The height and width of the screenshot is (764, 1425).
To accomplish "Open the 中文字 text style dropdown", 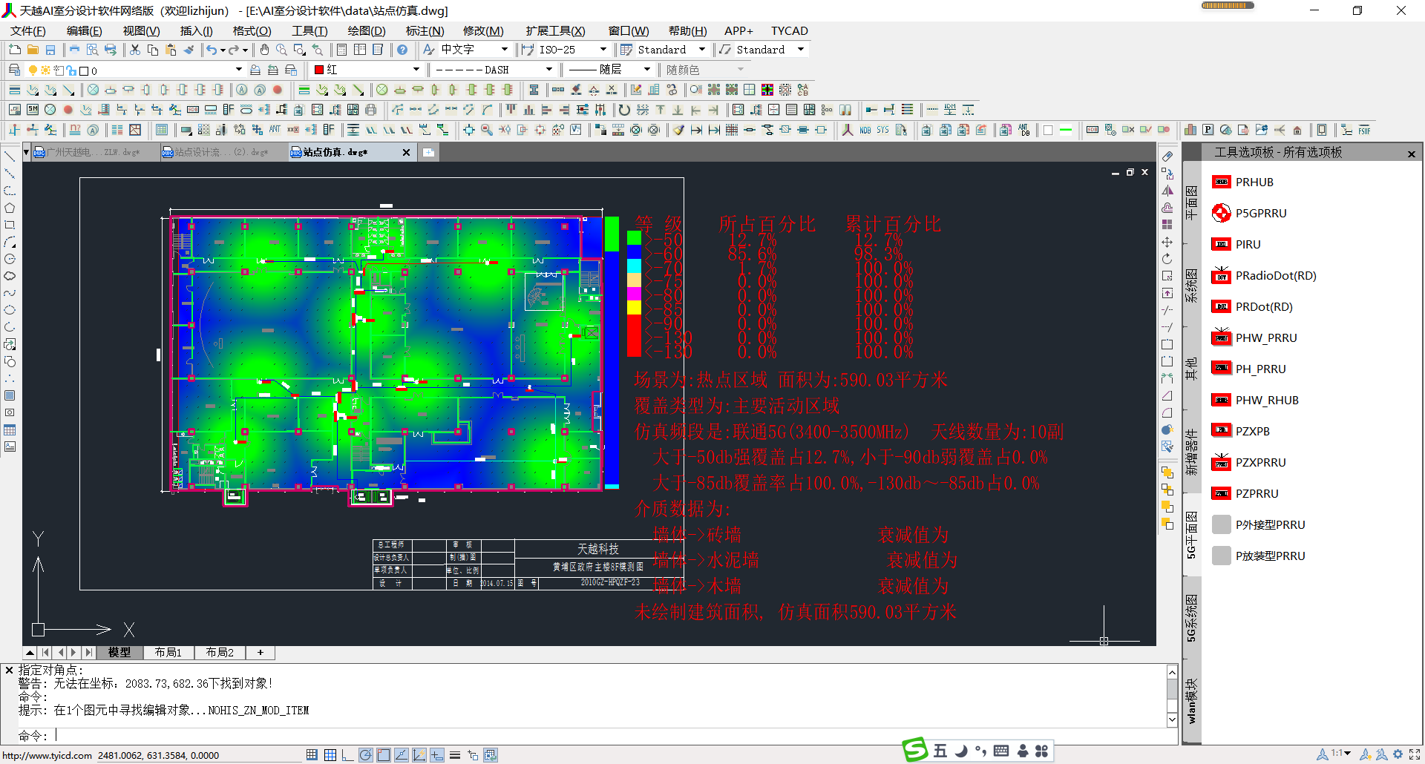I will [x=505, y=50].
